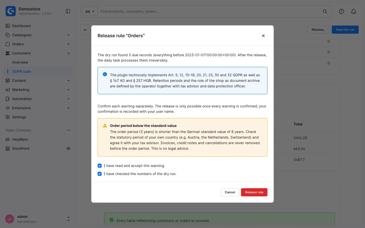Viewport: 365px width, 228px height.
Task: Open the 'All' search scope dropdown
Action: point(90,11)
